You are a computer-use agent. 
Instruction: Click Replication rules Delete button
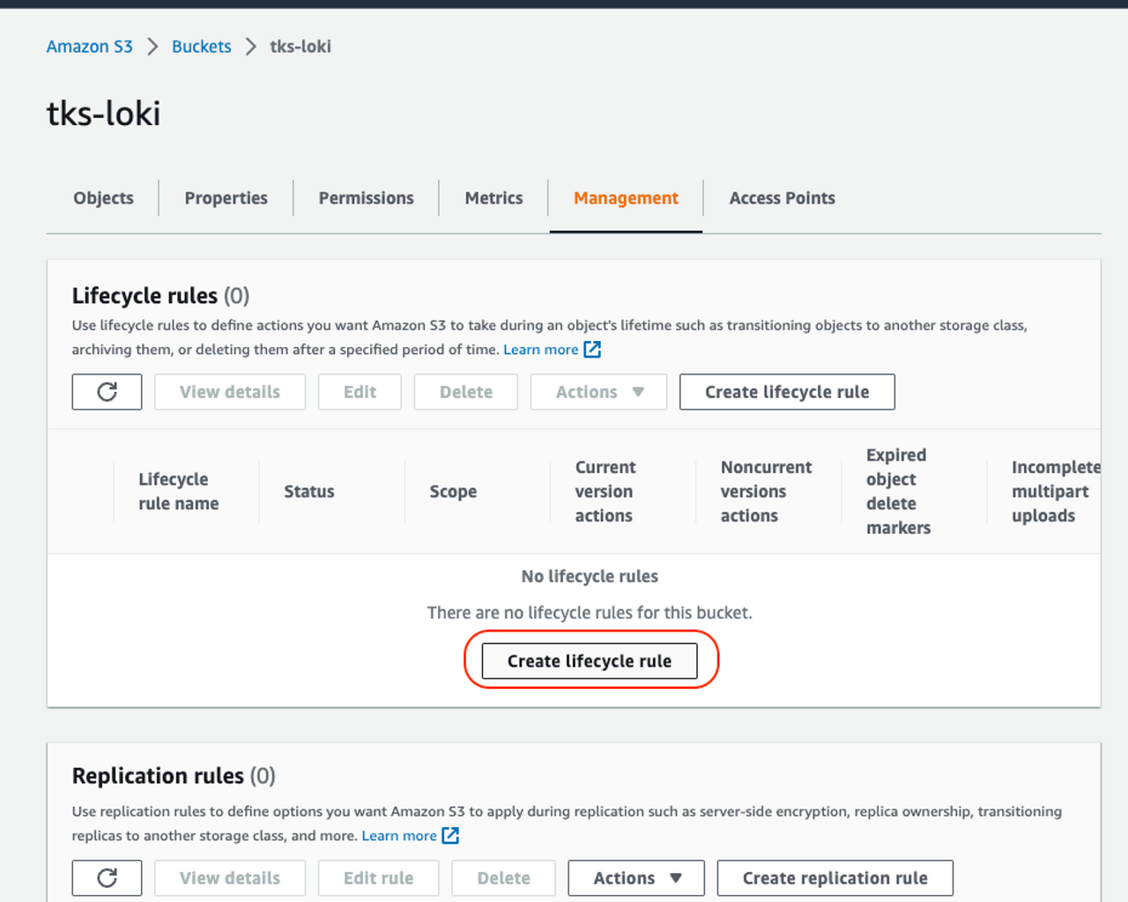point(503,878)
